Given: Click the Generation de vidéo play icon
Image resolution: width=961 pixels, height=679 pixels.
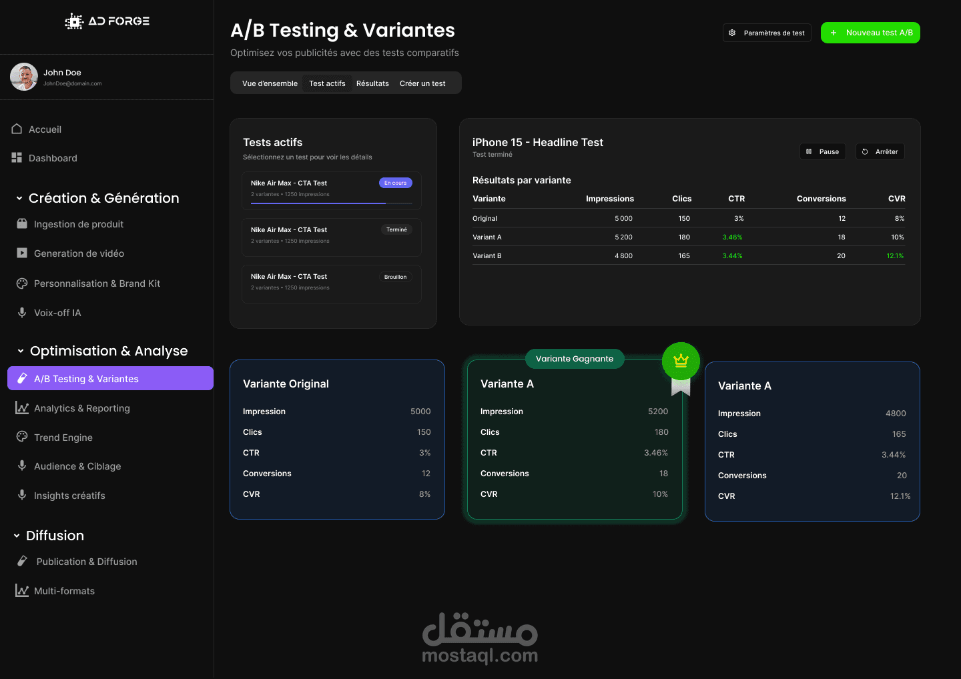Looking at the screenshot, I should point(22,253).
